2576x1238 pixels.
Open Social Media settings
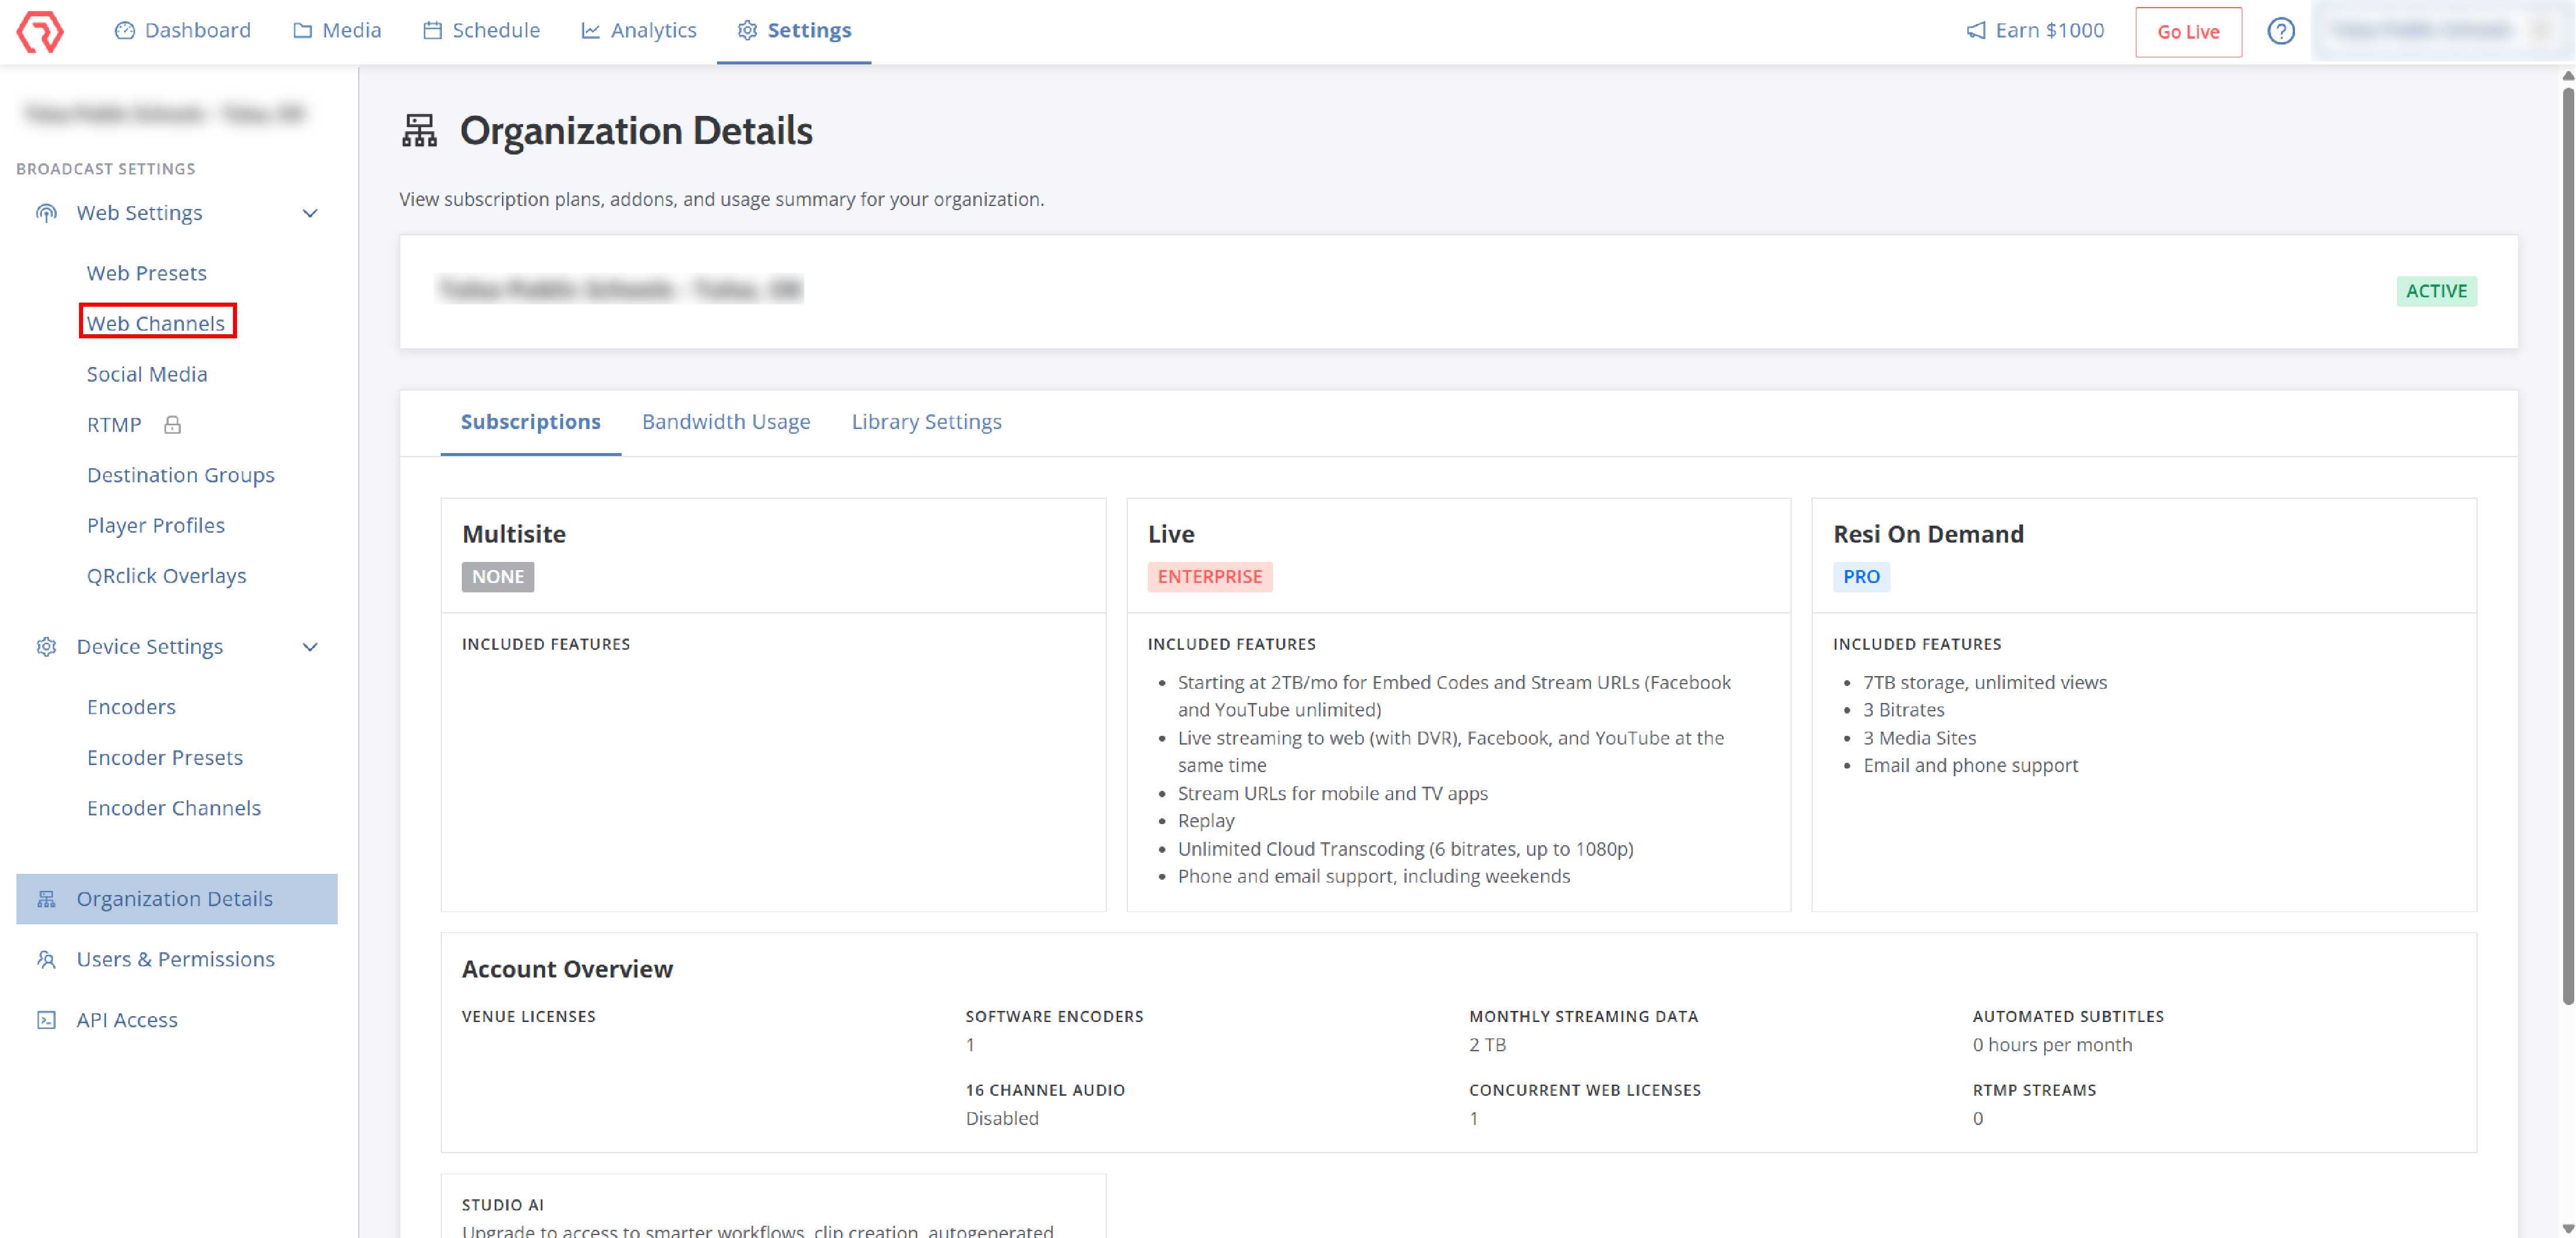click(x=147, y=374)
